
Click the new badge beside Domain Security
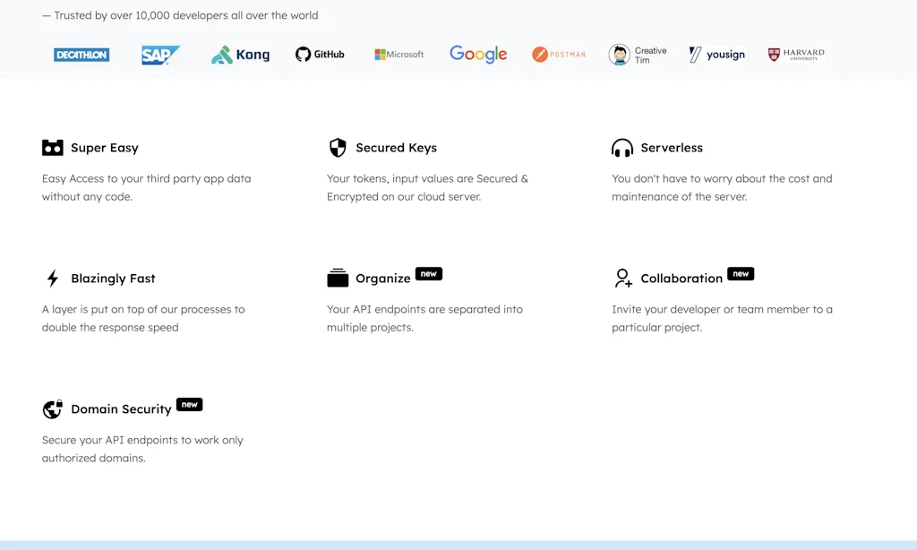[189, 404]
